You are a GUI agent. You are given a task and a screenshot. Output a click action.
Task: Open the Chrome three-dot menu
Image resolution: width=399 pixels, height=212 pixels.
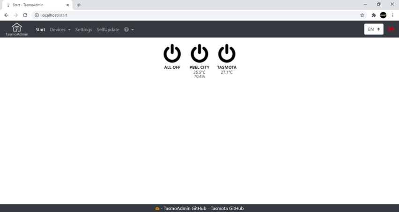(x=392, y=15)
